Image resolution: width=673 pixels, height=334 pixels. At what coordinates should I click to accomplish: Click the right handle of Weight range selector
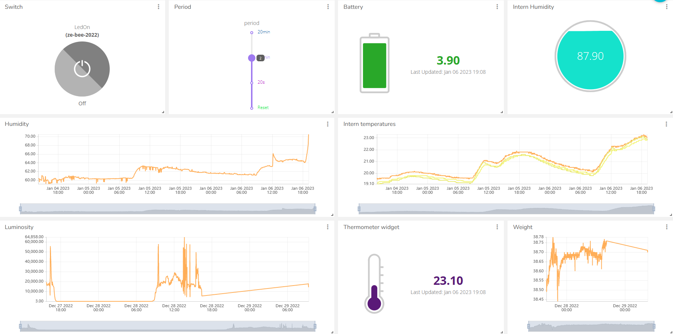[x=654, y=326]
